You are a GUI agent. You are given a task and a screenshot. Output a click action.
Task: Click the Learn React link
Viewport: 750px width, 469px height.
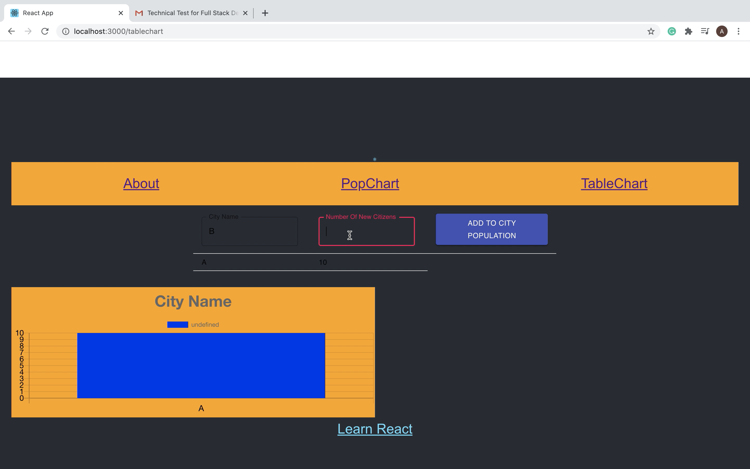[374, 428]
